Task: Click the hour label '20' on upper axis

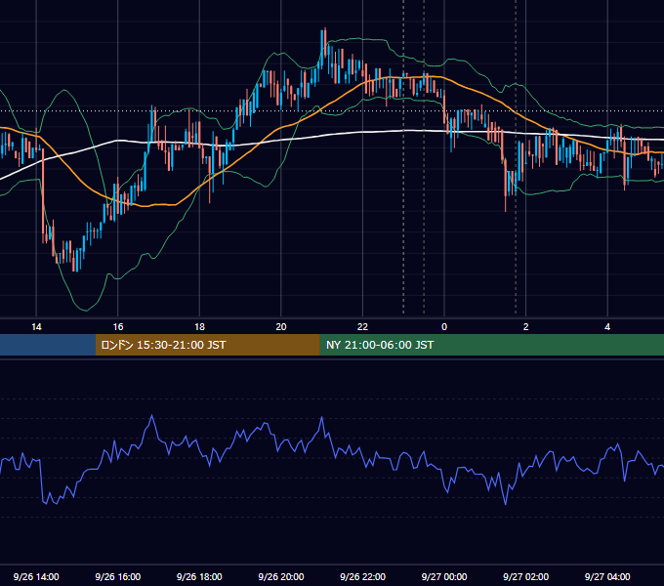Action: (281, 327)
